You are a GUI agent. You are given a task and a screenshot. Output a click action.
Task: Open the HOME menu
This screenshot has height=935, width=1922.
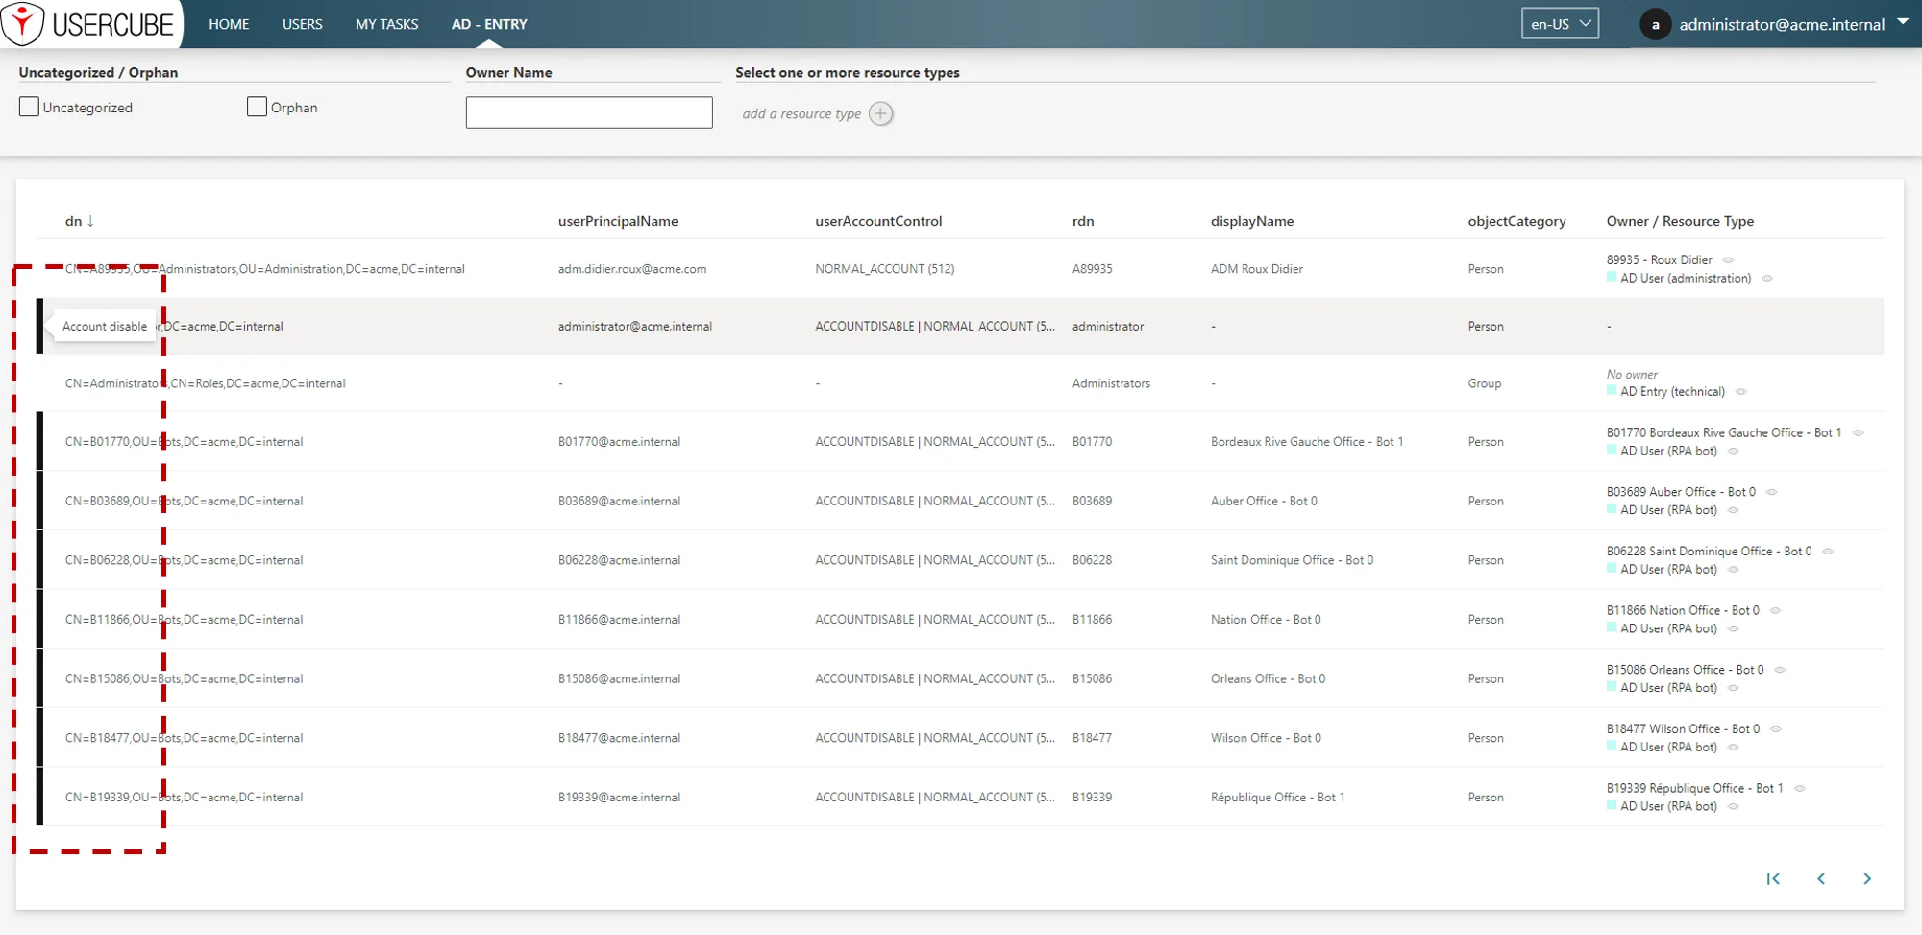coord(229,24)
